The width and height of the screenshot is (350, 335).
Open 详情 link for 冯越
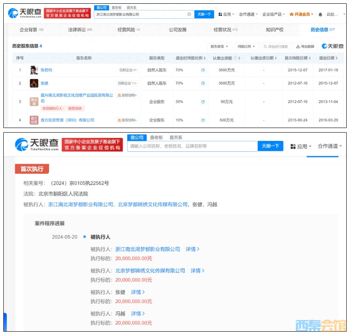[x=138, y=314]
